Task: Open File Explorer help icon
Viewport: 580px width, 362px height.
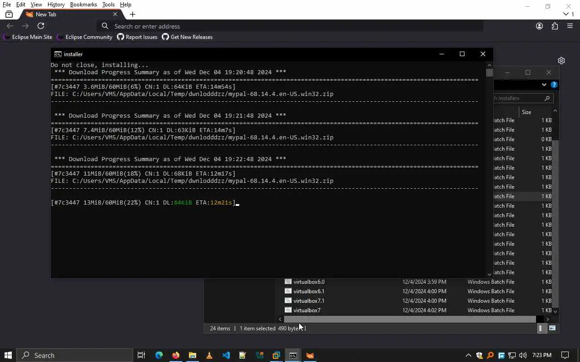Action: click(554, 85)
